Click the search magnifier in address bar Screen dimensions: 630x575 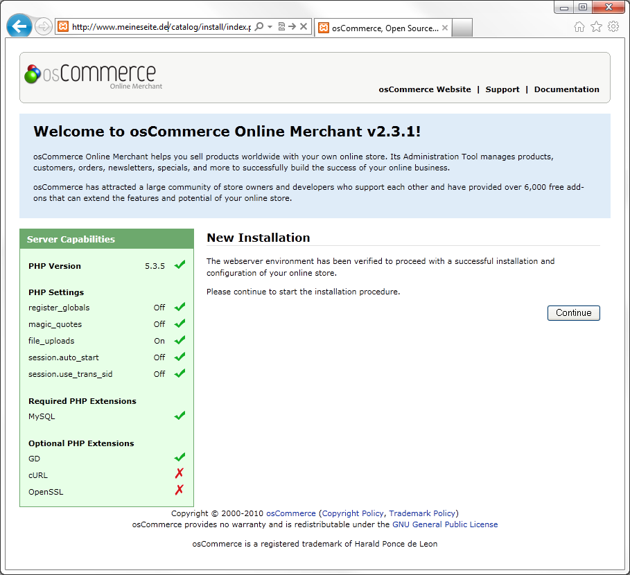click(259, 27)
